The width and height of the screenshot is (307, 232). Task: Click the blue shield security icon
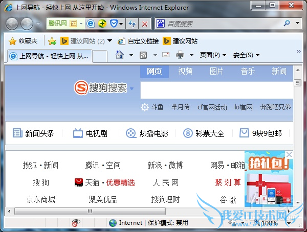tap(114, 24)
